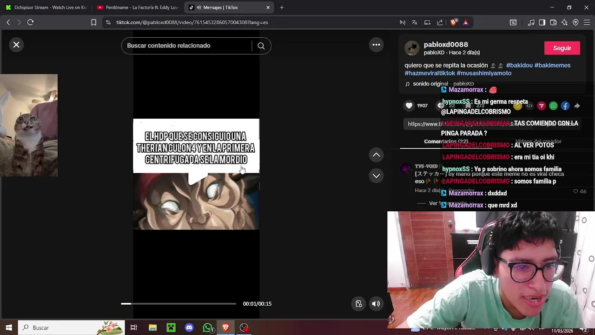Open Brave Rewards triangle icon
The image size is (595, 335).
(465, 22)
